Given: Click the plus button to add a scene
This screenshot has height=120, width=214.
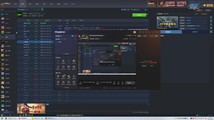Looking at the screenshot, I should [75, 39].
